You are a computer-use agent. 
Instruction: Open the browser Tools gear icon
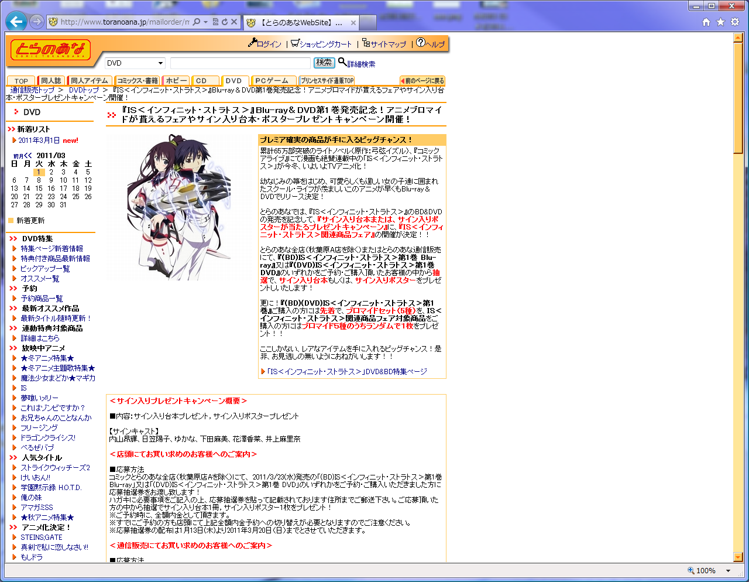coord(735,22)
